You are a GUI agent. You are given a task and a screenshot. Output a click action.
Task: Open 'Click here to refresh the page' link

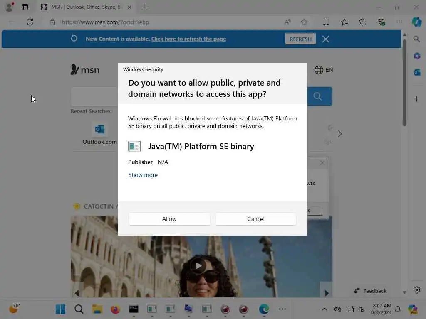pyautogui.click(x=188, y=39)
